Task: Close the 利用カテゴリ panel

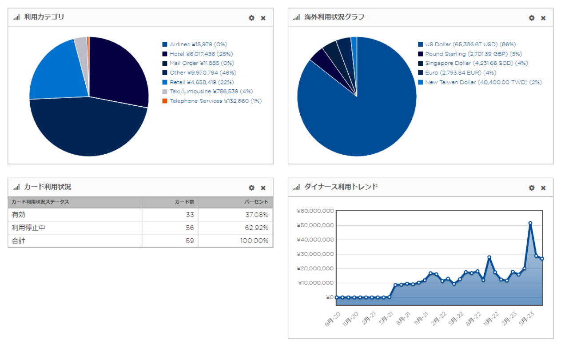Action: coord(263,18)
